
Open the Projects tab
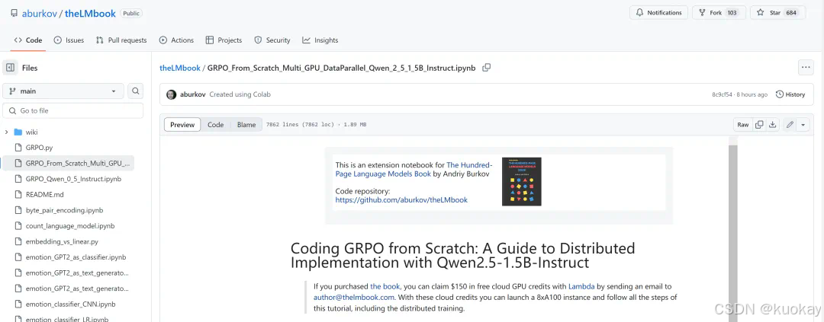tap(224, 40)
